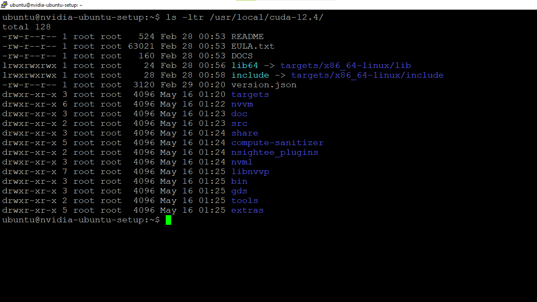The width and height of the screenshot is (537, 302).
Task: Click the nvvm directory name
Action: coord(242,104)
